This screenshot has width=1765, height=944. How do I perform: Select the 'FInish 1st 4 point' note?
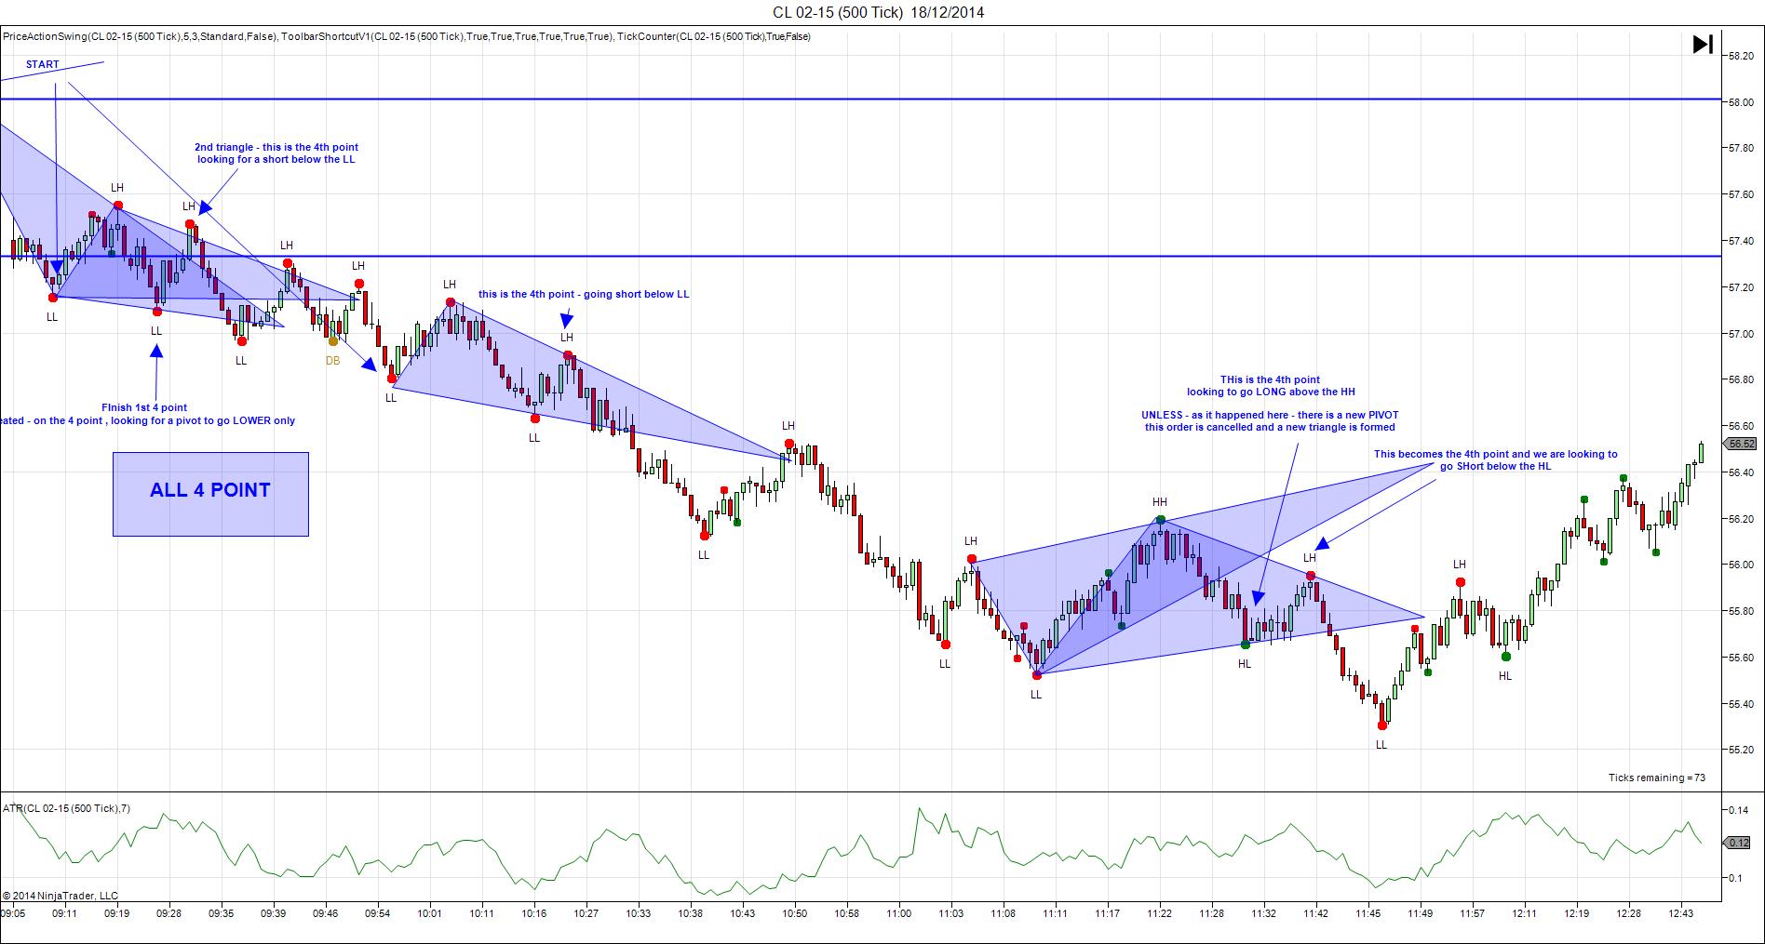[144, 407]
